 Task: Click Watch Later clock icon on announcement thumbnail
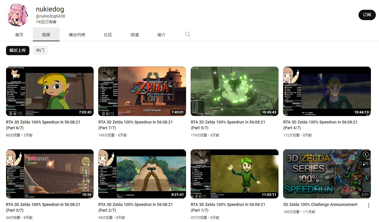pyautogui.click(x=365, y=155)
